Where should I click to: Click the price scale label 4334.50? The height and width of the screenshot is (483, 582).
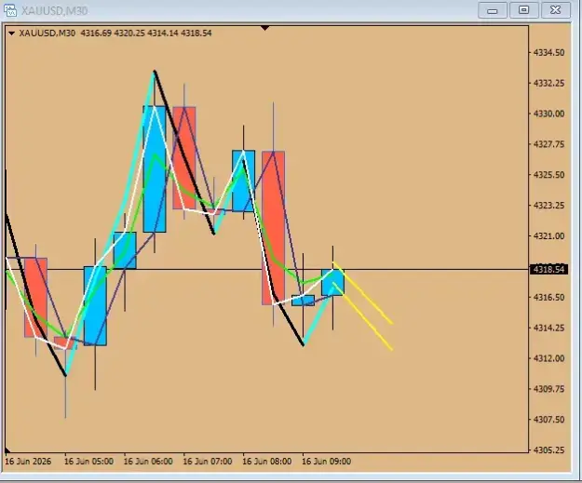pyautogui.click(x=548, y=52)
